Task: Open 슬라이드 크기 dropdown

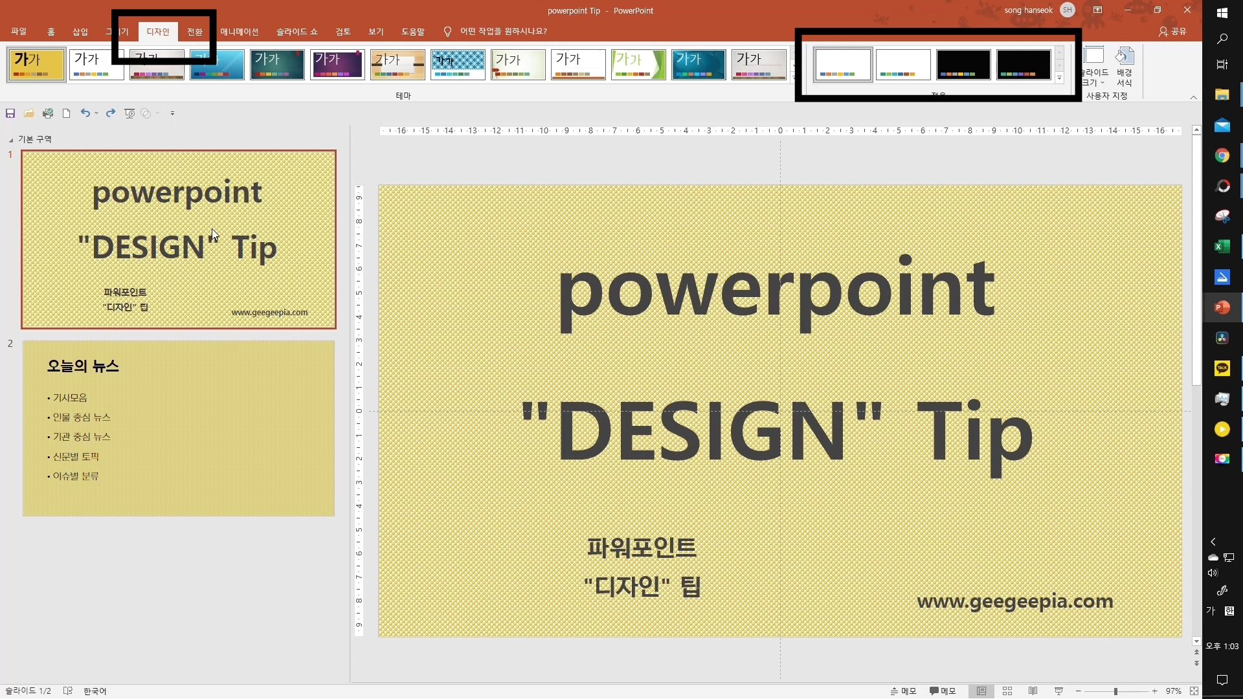Action: (1094, 66)
